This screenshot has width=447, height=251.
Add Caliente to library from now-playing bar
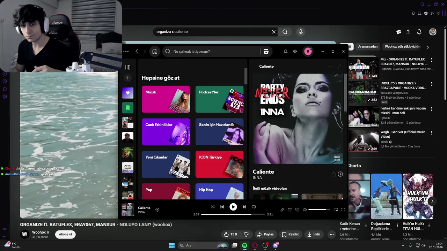[x=157, y=210]
